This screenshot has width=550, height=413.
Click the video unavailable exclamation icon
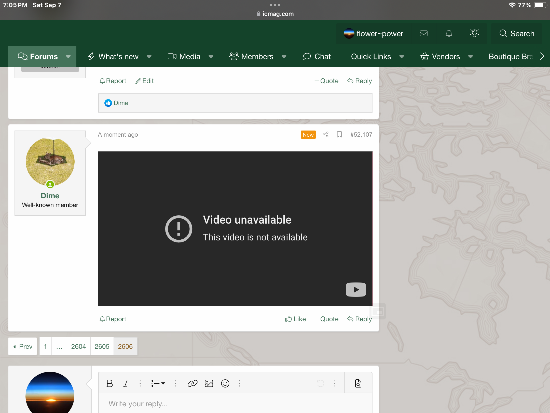click(179, 229)
